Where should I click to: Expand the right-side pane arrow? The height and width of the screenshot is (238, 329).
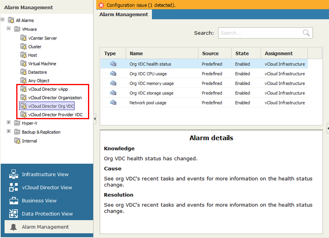(x=328, y=128)
